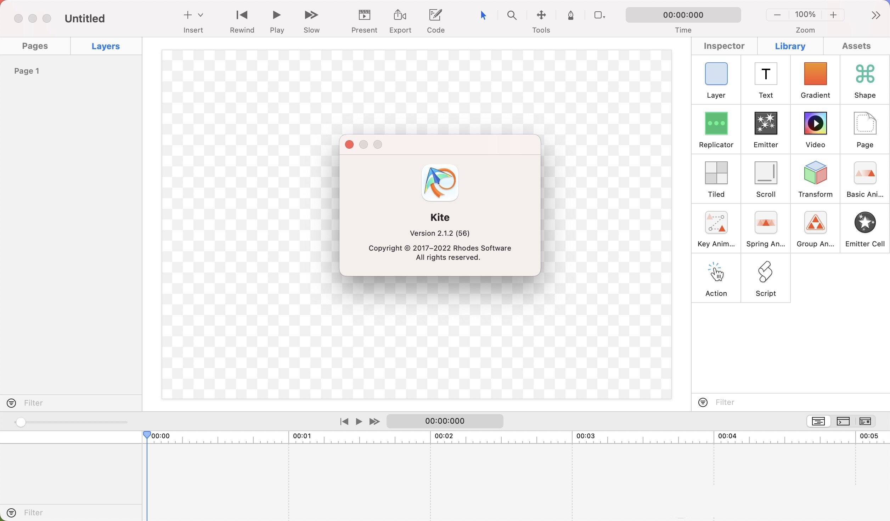Screen dimensions: 890x521
Task: Open the Insert dropdown chevron
Action: [201, 15]
